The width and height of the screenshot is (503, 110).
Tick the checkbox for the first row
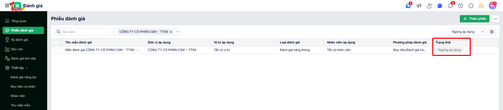pyautogui.click(x=56, y=50)
